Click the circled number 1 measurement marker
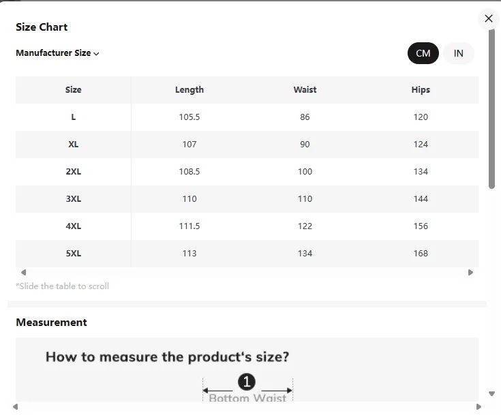The width and height of the screenshot is (501, 418). click(x=247, y=381)
